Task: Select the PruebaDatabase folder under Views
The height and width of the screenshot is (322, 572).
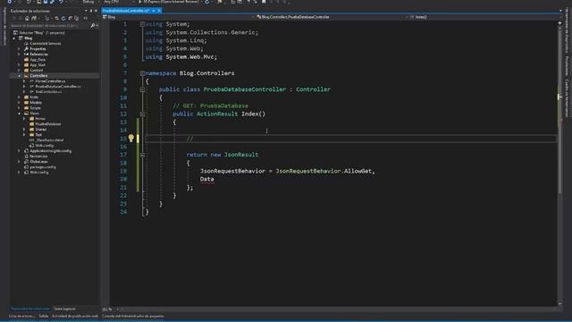Action: 47,124
